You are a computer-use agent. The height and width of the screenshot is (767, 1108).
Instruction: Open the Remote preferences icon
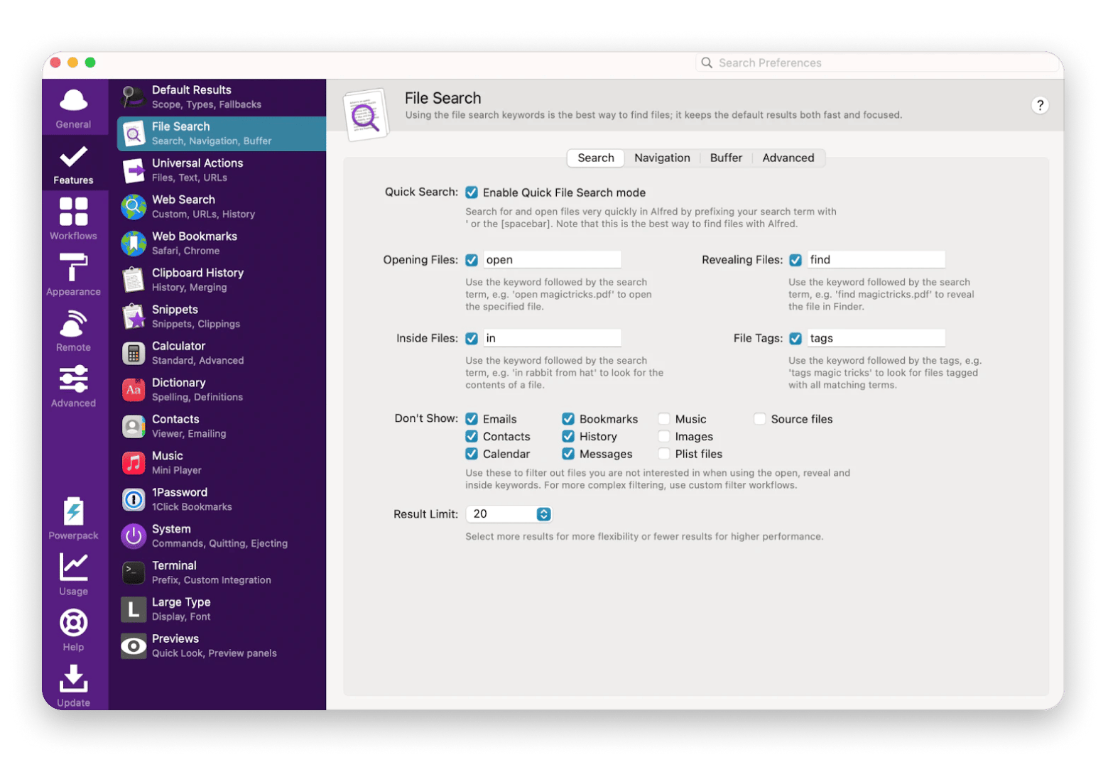click(73, 324)
